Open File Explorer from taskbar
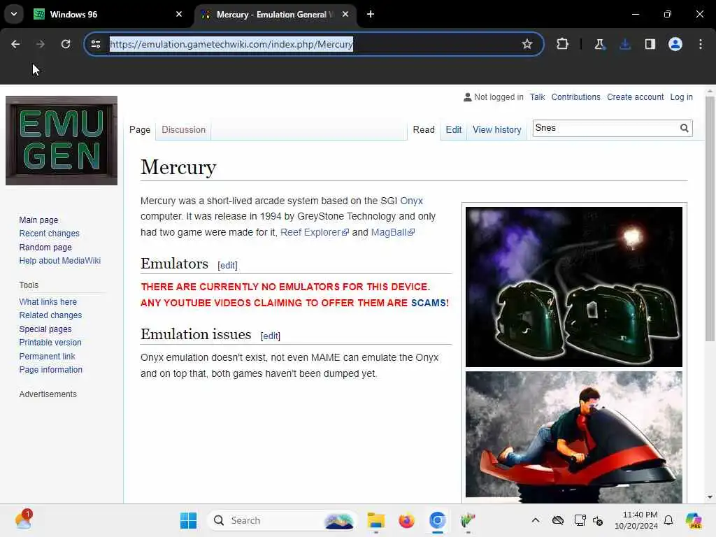716x537 pixels. (375, 520)
